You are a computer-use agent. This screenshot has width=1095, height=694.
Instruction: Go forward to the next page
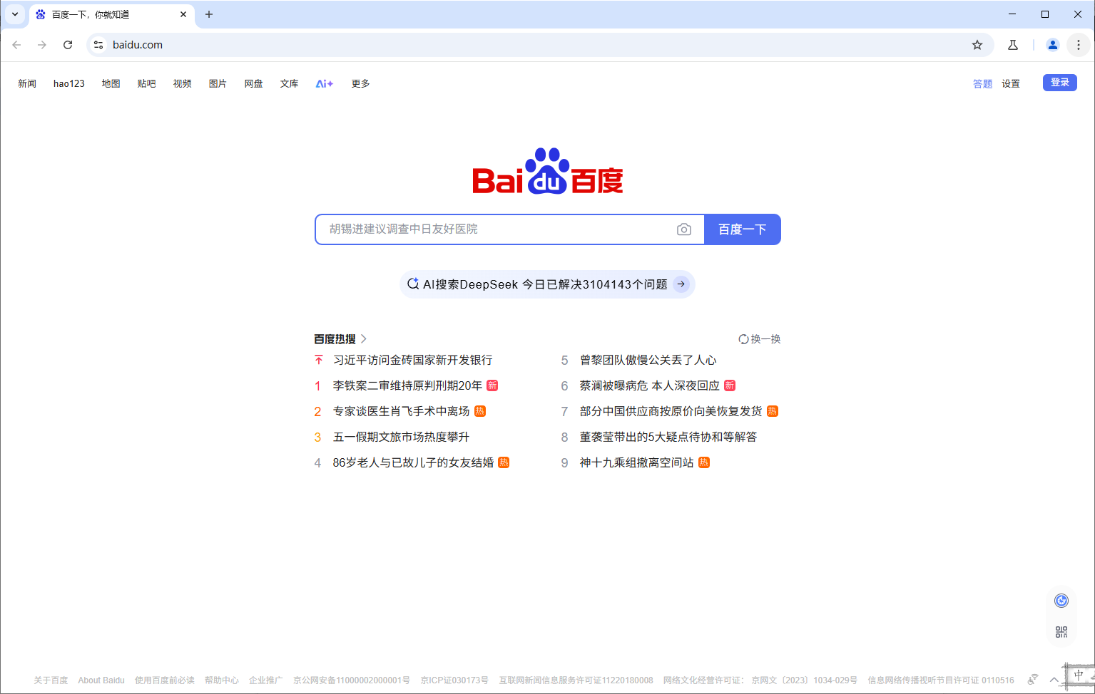pos(42,45)
